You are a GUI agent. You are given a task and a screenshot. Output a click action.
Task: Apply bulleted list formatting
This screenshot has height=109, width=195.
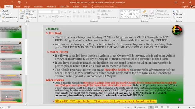tap(75, 12)
